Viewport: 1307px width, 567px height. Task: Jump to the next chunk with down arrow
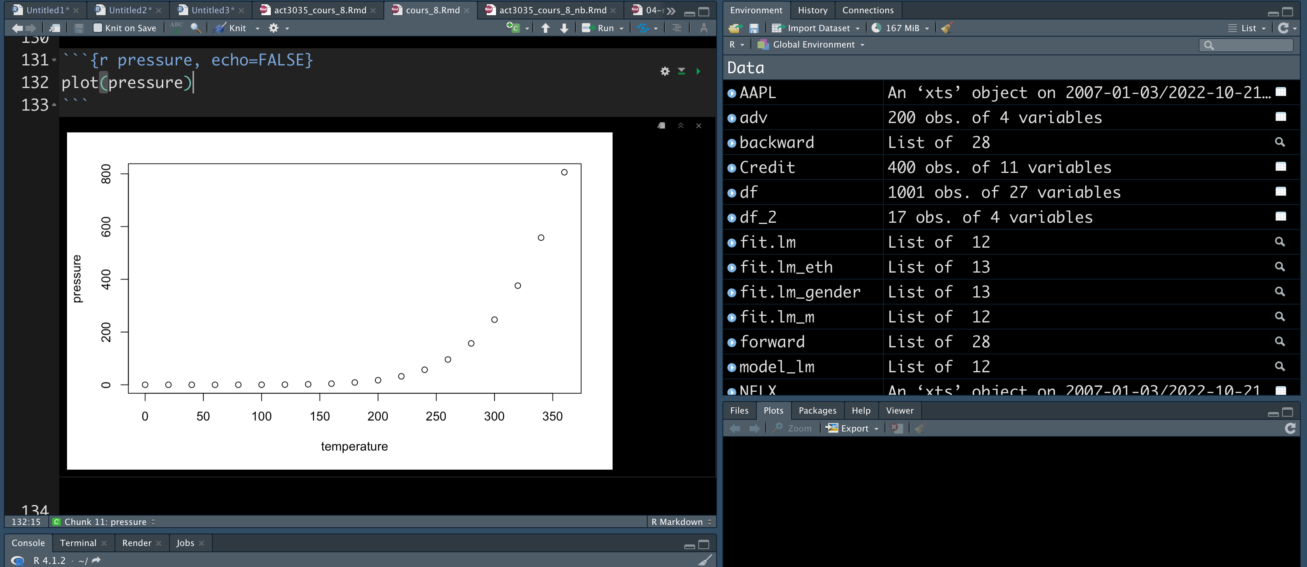pos(564,28)
